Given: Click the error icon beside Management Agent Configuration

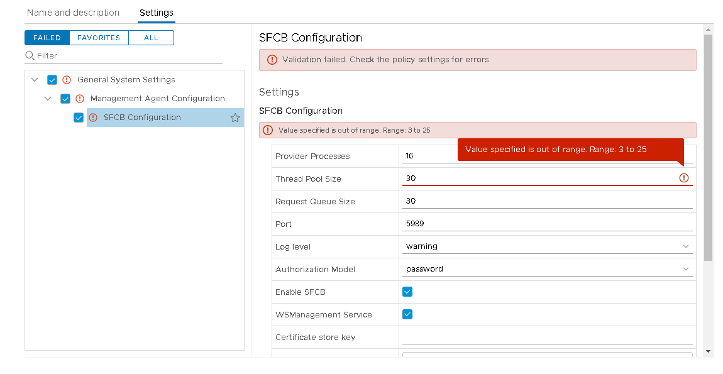Looking at the screenshot, I should point(80,98).
